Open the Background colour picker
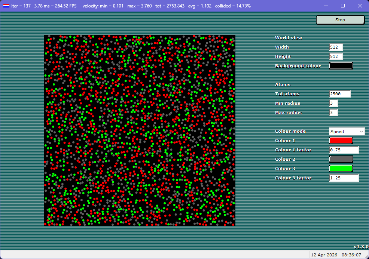Viewport: 369px width, 259px height. [x=341, y=65]
